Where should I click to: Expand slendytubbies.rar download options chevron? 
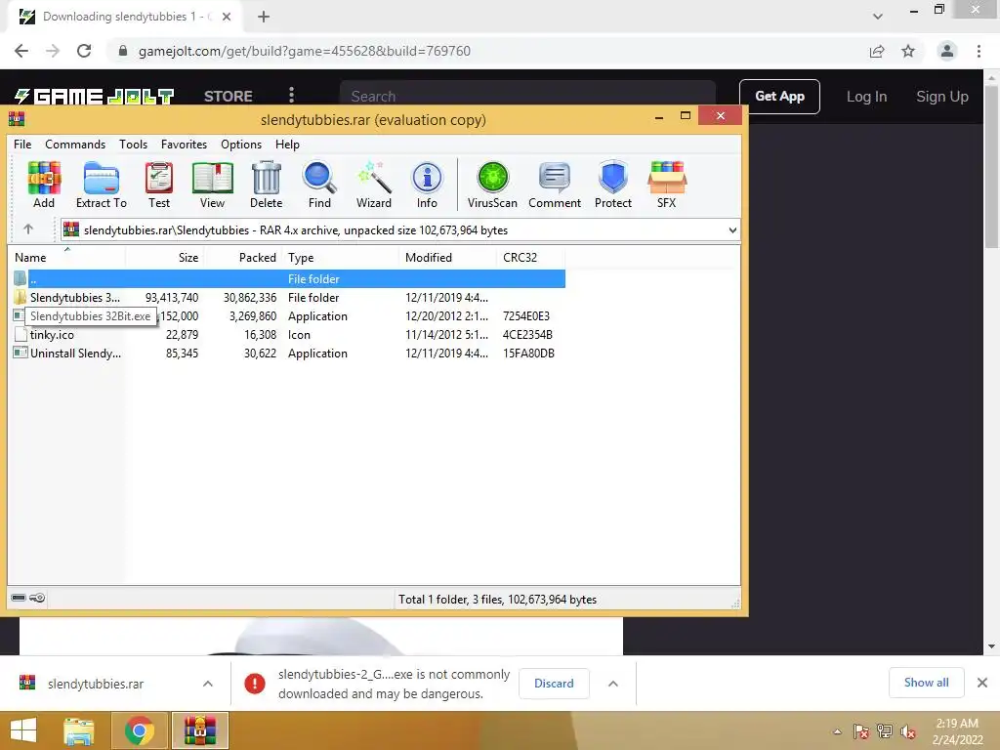click(x=207, y=684)
